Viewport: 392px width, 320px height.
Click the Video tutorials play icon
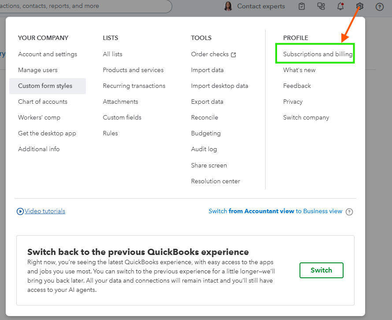pos(20,211)
